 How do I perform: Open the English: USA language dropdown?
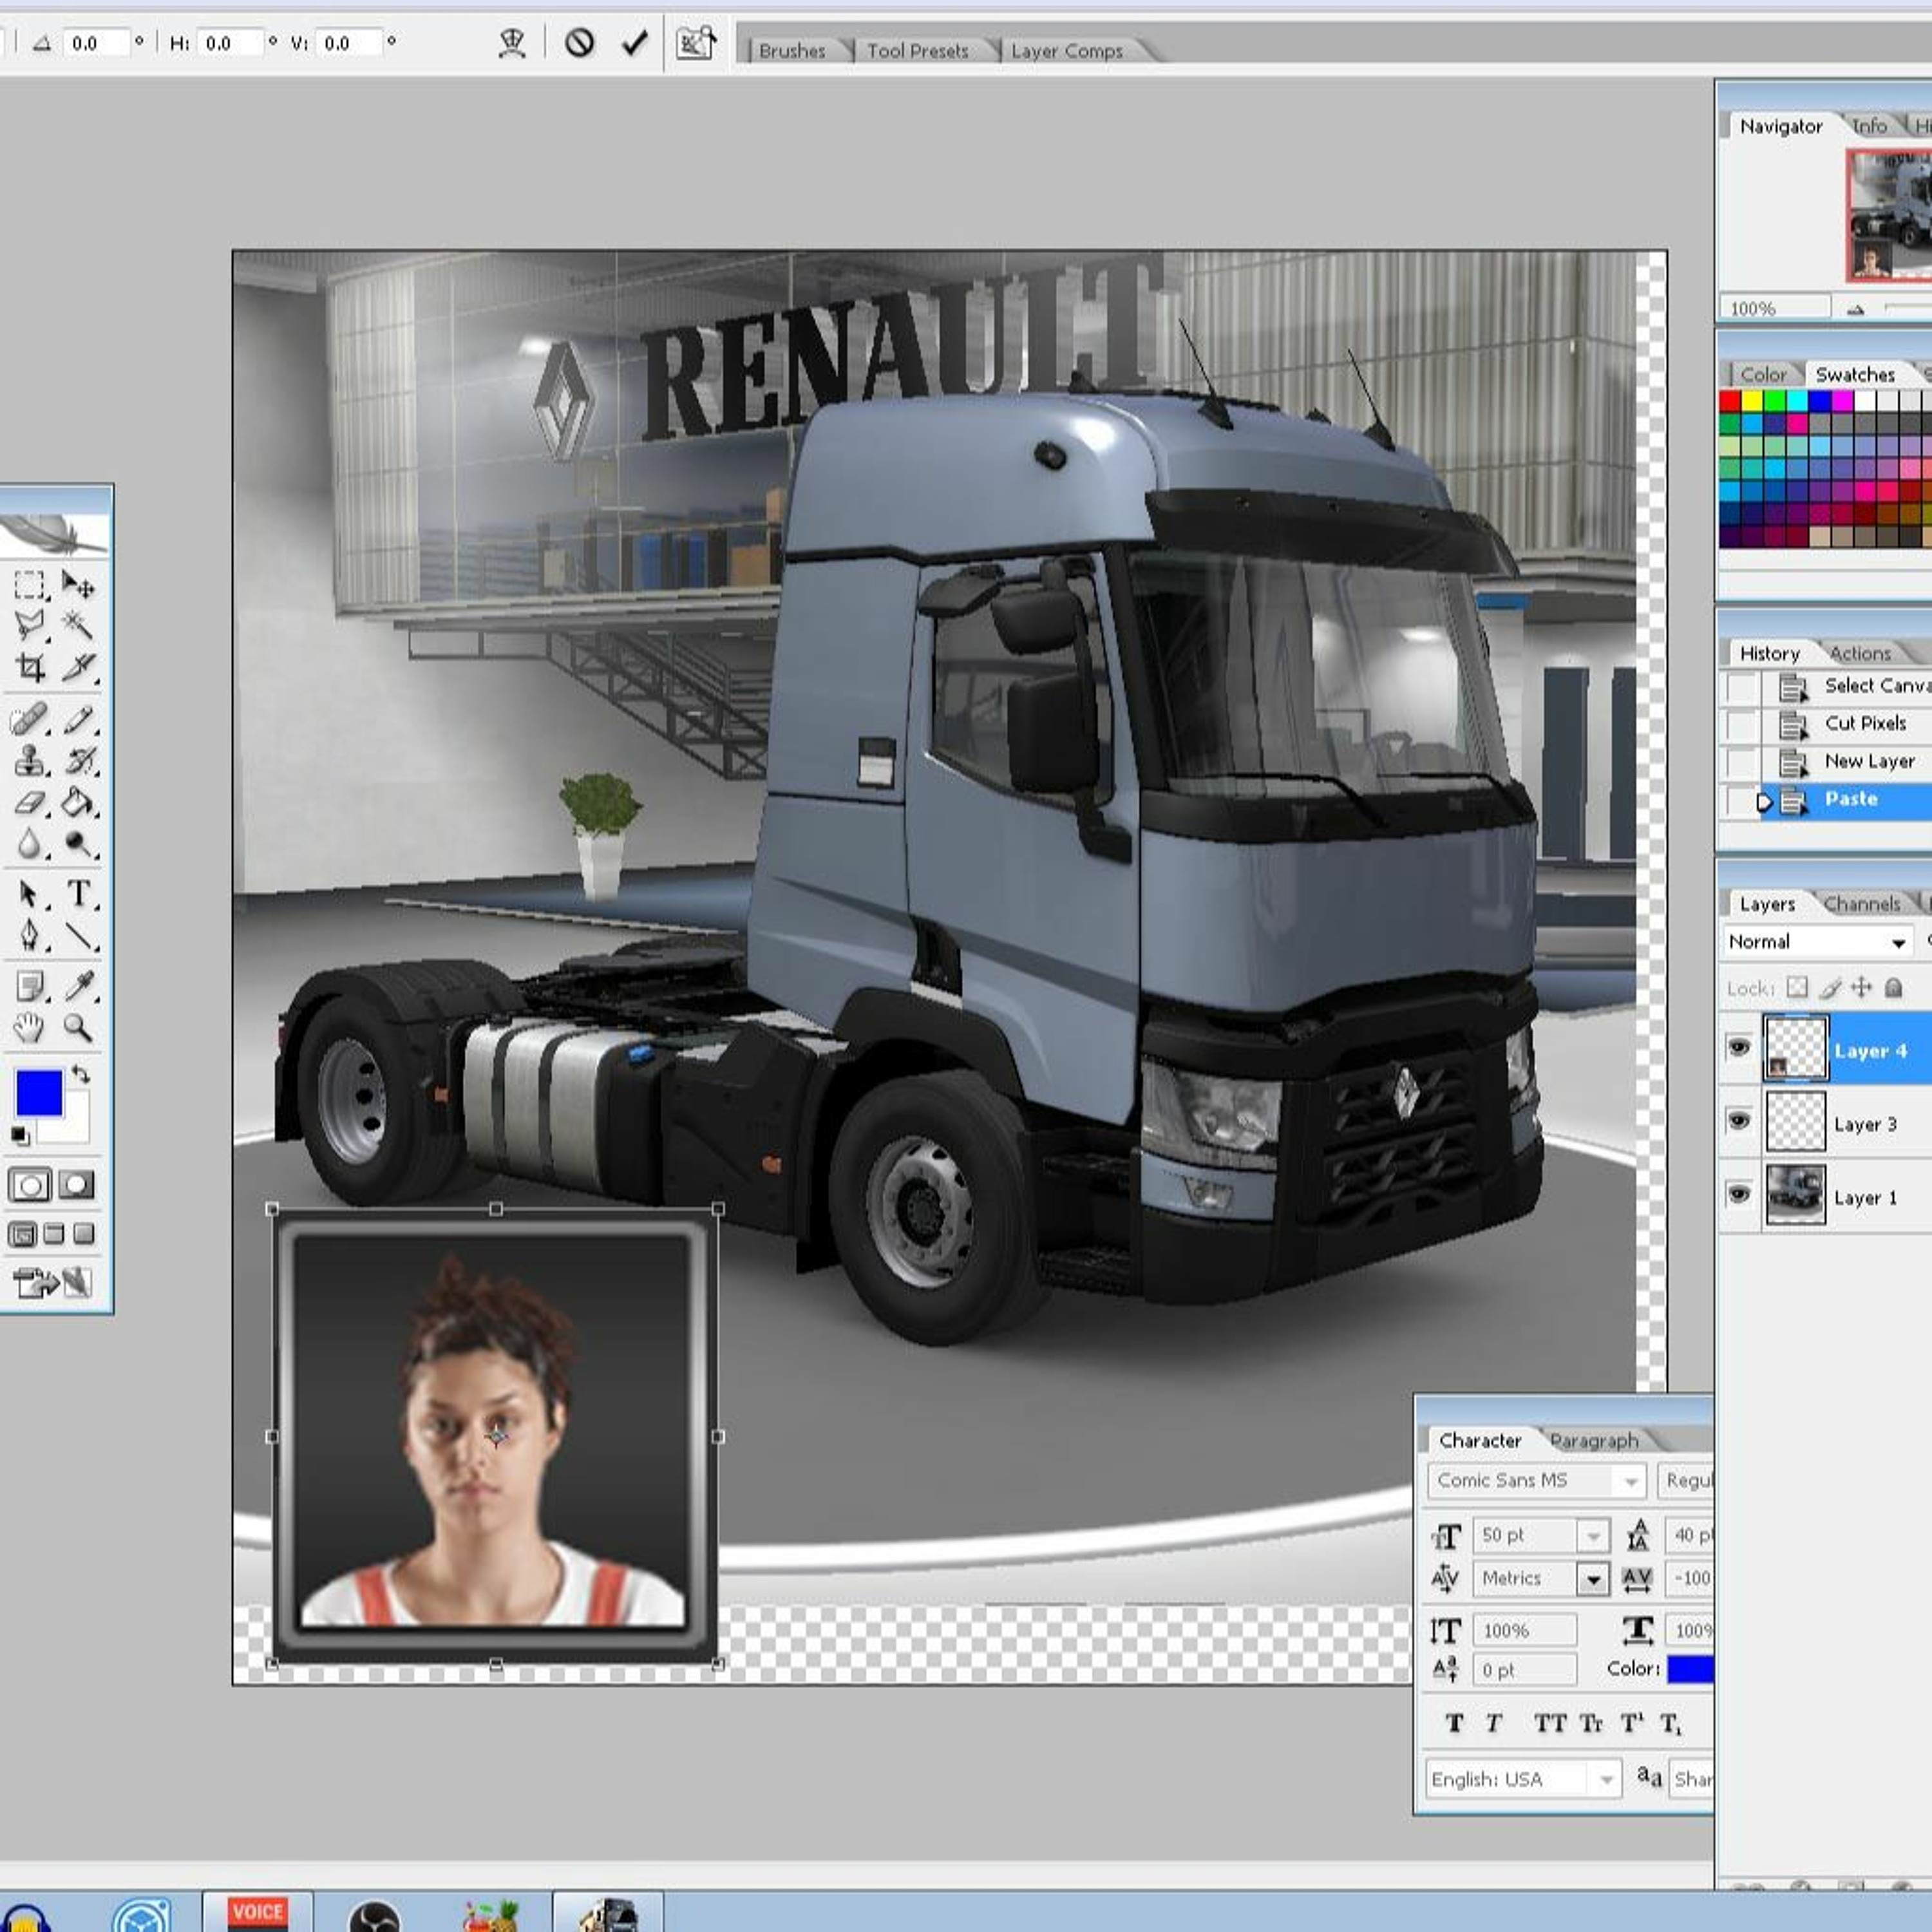1606,1779
